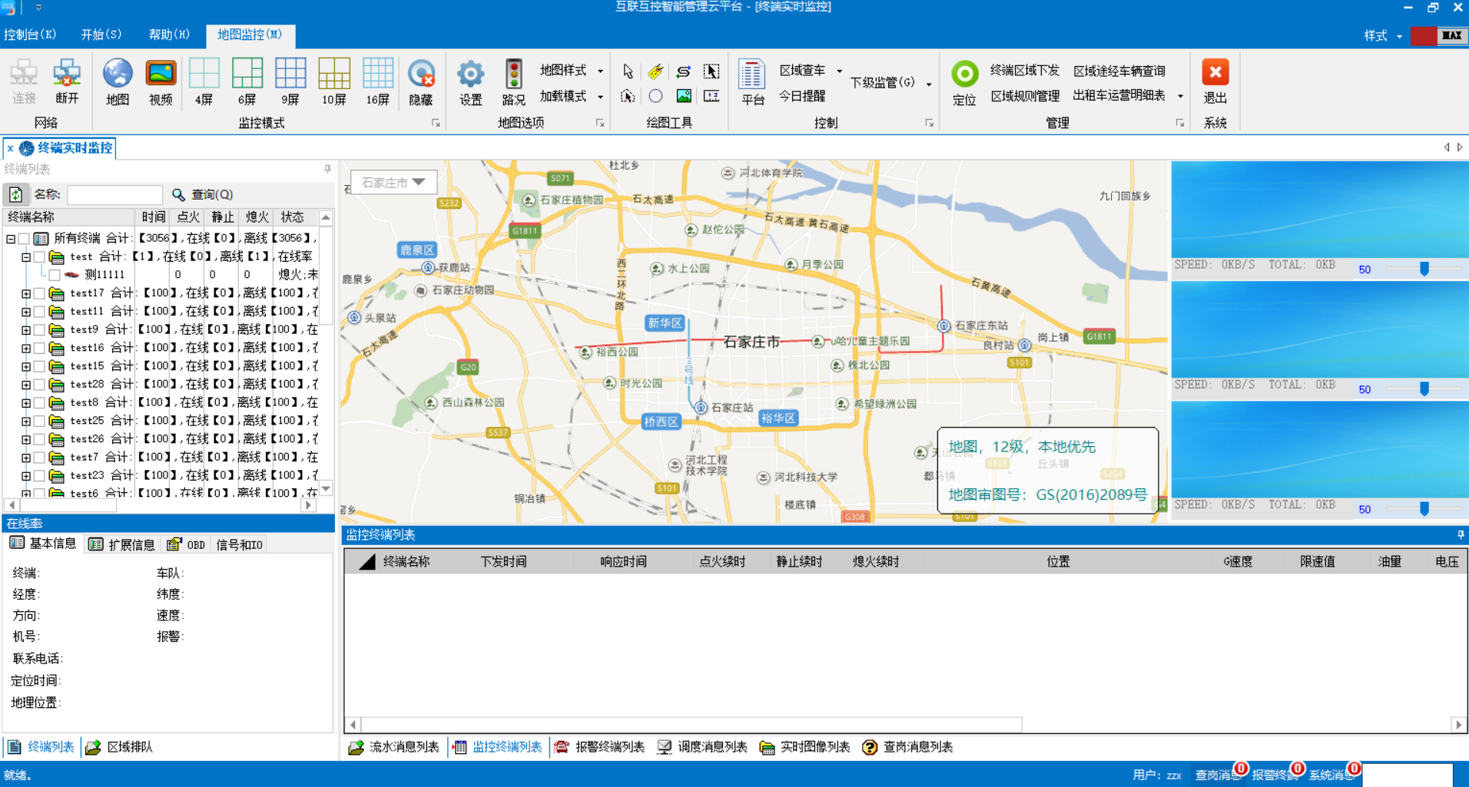Switch to the 扩展信息 tab
This screenshot has height=787, width=1469.
click(122, 544)
